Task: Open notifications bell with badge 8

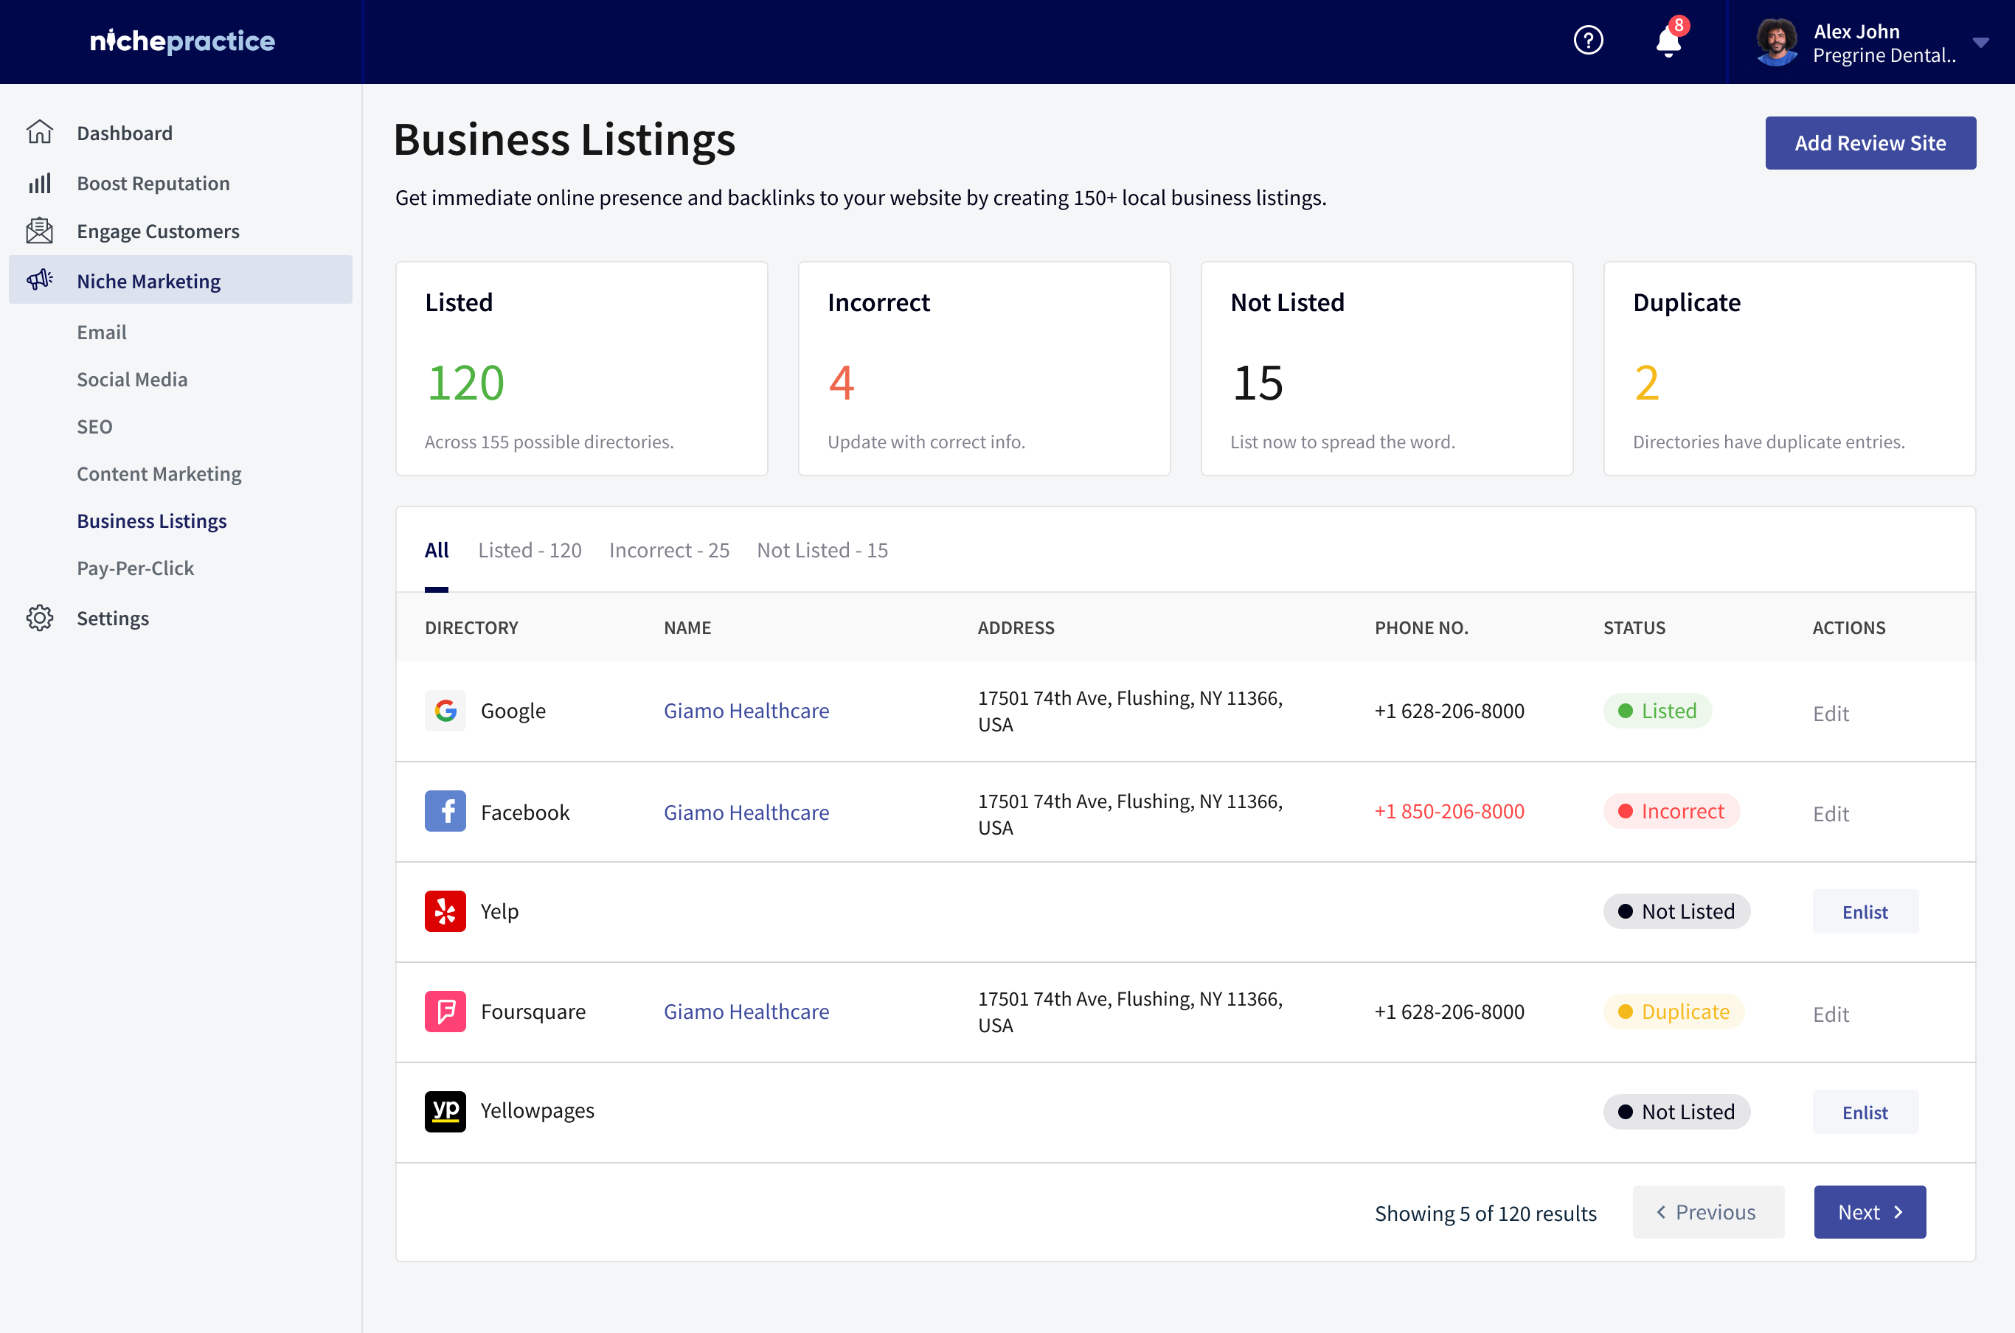Action: (x=1670, y=38)
